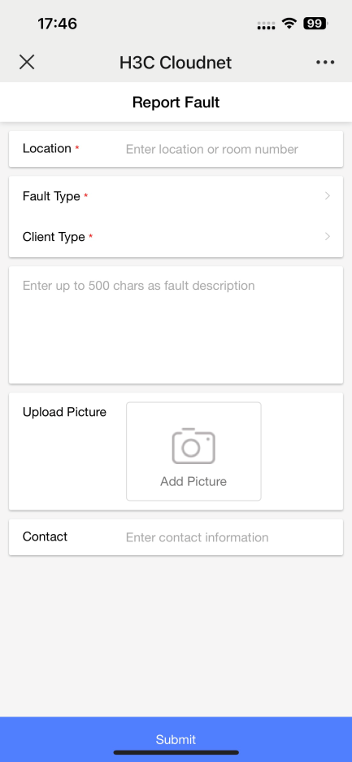Tap the home indicator bar
352x762 pixels.
(x=176, y=753)
